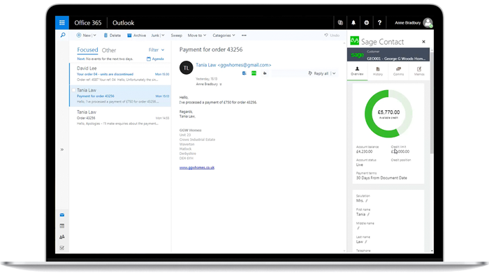Archive the selected email

(137, 36)
